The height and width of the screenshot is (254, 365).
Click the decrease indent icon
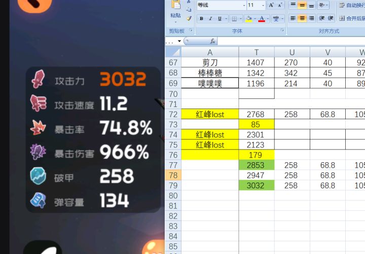[x=322, y=18]
